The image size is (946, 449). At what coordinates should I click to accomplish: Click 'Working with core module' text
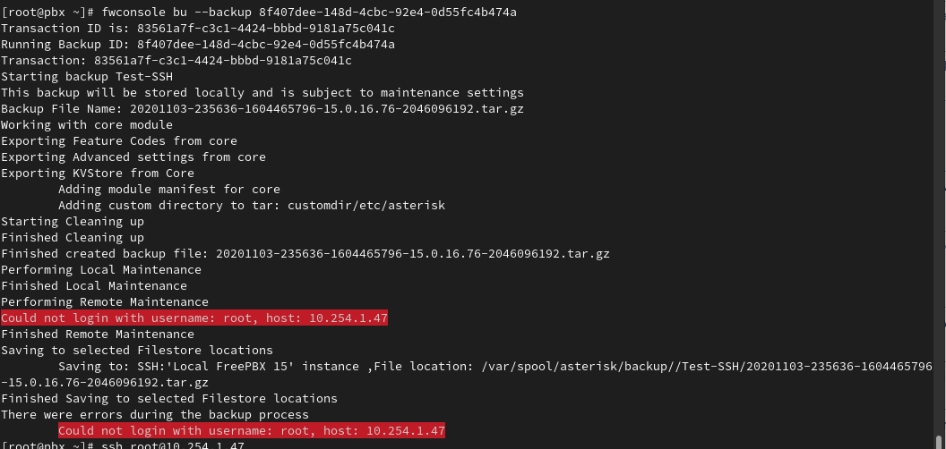click(x=86, y=124)
